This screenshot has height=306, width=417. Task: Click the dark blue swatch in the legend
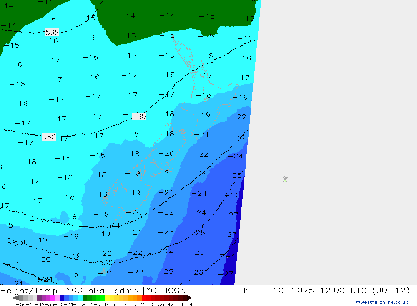click(x=62, y=298)
